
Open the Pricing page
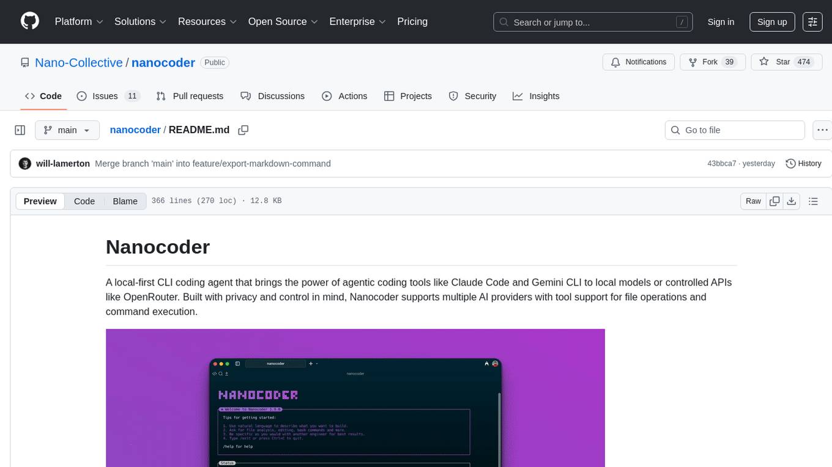point(412,21)
